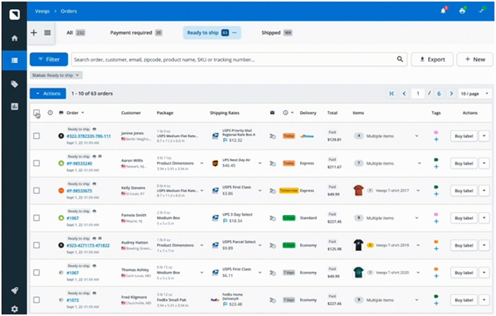This screenshot has height=316, width=496.
Task: Open the notifications bell
Action: click(443, 11)
